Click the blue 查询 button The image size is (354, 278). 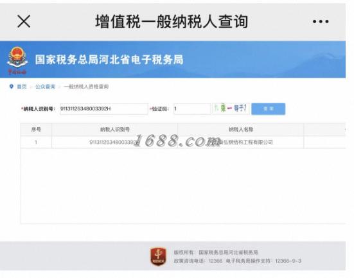point(268,109)
